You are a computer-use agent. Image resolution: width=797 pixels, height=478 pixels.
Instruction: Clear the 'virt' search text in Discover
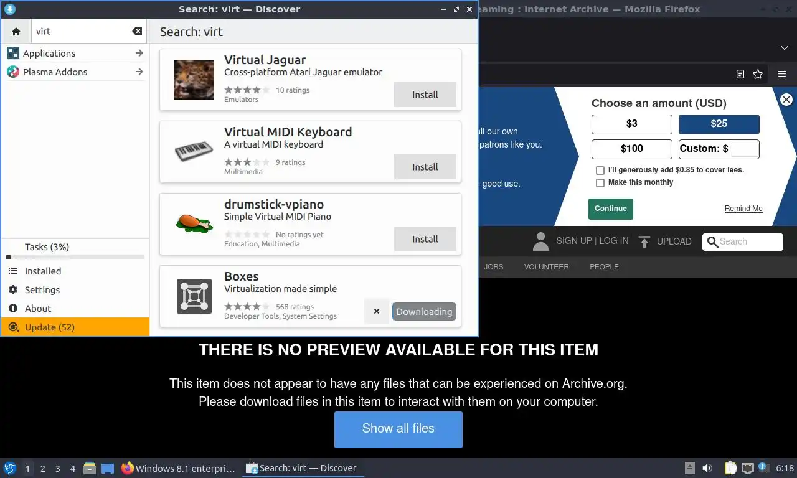click(x=137, y=31)
